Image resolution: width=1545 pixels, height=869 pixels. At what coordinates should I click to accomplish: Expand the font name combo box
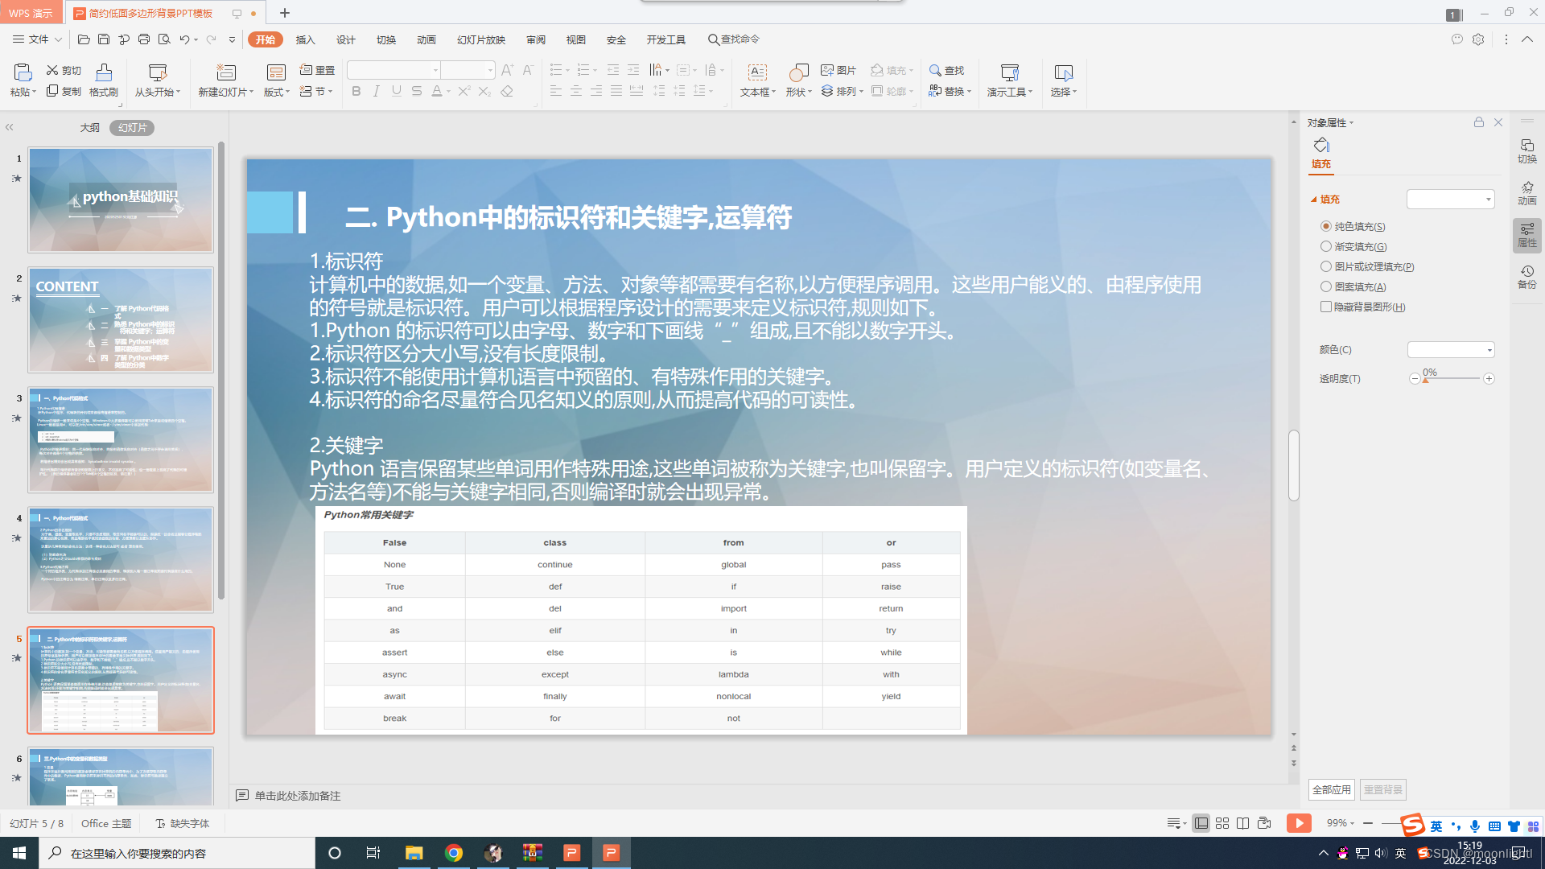point(435,71)
